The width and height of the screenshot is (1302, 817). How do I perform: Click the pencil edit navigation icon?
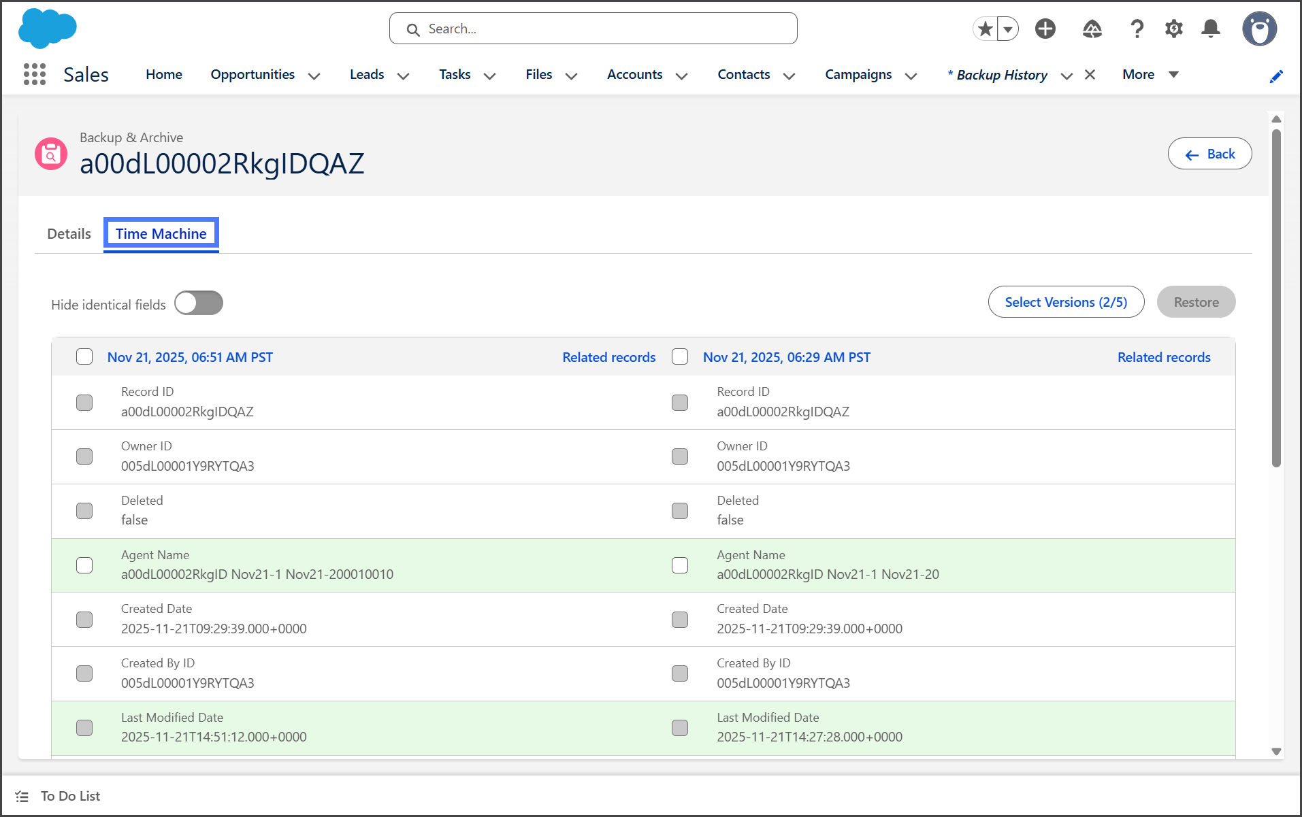[x=1276, y=76]
